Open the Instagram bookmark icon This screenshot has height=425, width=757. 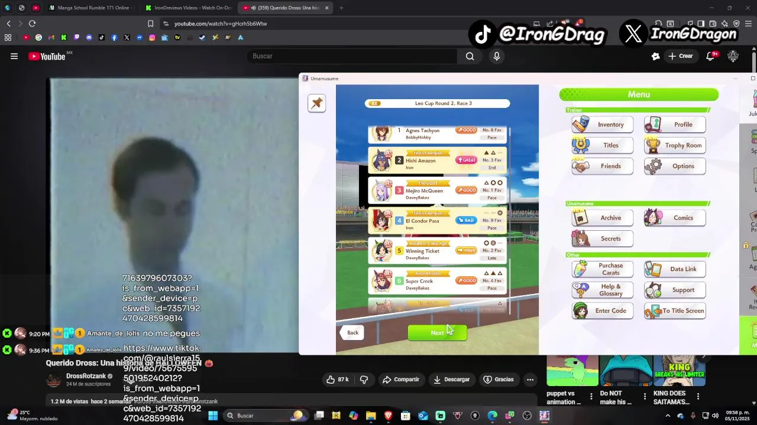pos(152,37)
